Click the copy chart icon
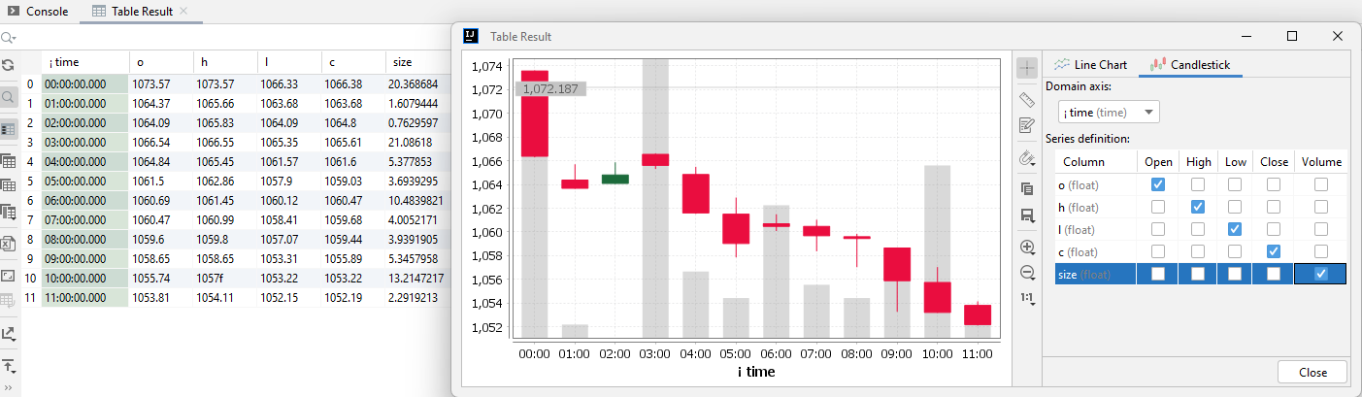Viewport: 1362px width, 397px height. coord(1027,188)
